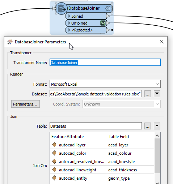
Task: Browse for Dataset file with ellipsis button
Action: 148,94
